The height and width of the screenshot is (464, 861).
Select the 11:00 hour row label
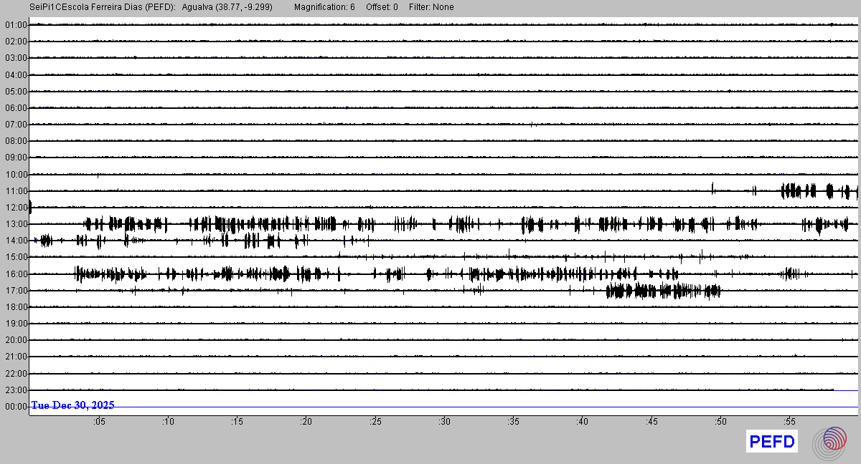pyautogui.click(x=16, y=191)
